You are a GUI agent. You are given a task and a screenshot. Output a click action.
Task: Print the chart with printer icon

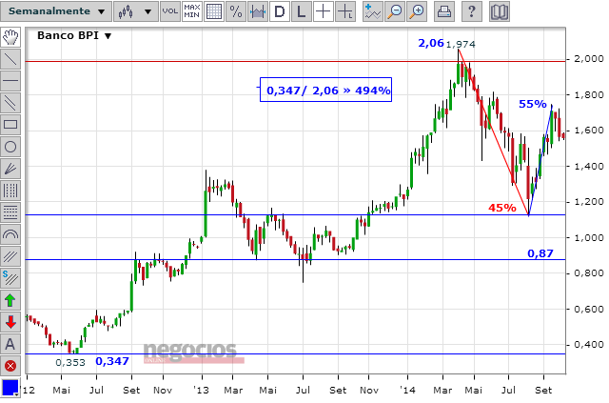(x=444, y=11)
